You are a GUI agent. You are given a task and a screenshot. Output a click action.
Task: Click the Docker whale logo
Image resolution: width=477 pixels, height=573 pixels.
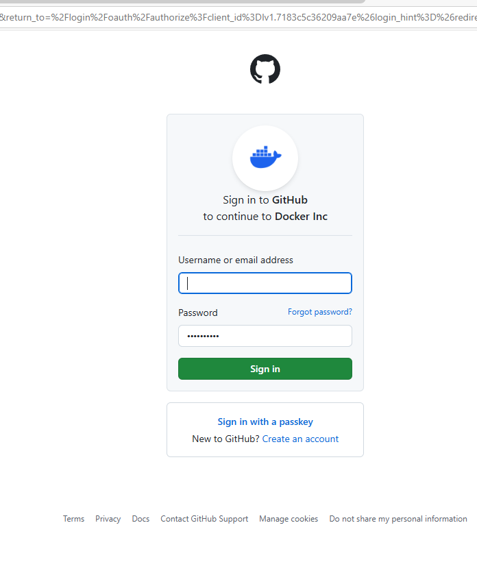pyautogui.click(x=265, y=158)
